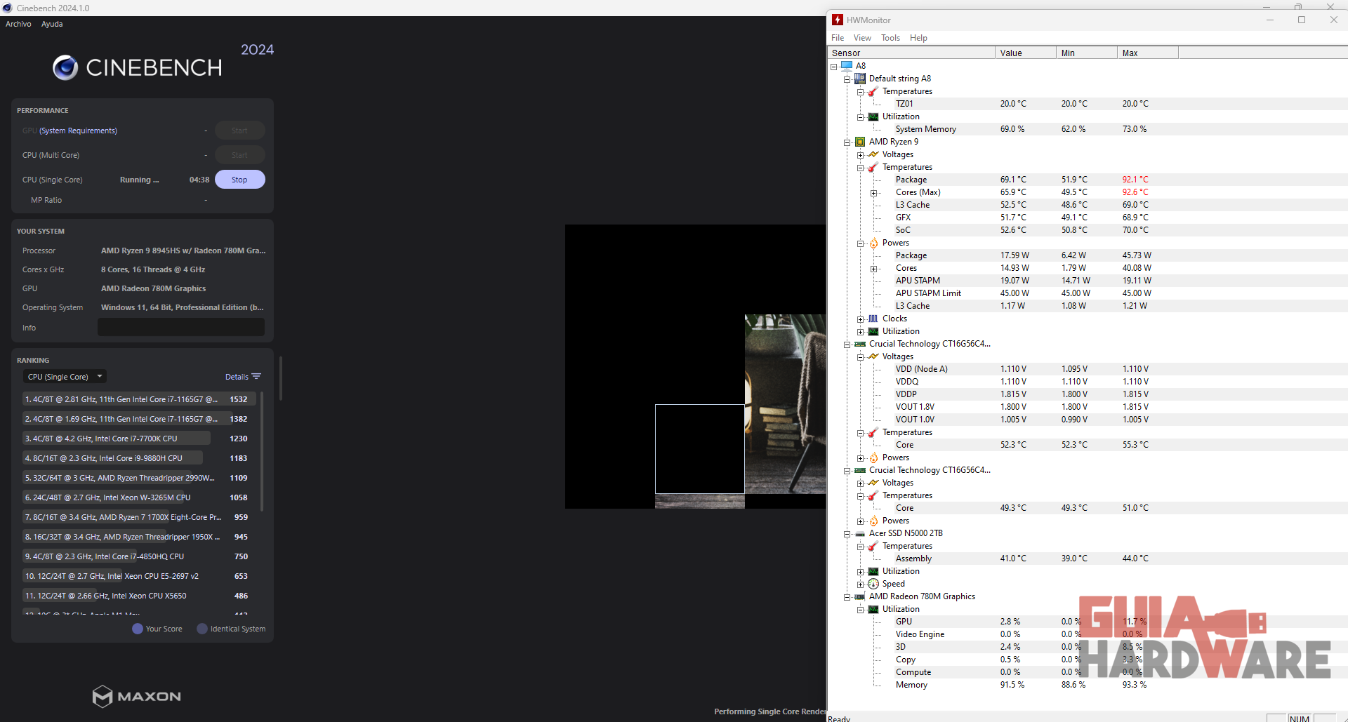Select the VDD (Node A) voltage row
The image size is (1348, 722).
(1087, 369)
